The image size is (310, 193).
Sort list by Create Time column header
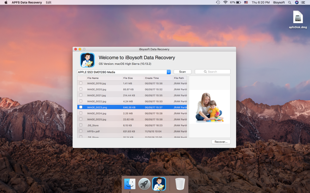(152, 78)
